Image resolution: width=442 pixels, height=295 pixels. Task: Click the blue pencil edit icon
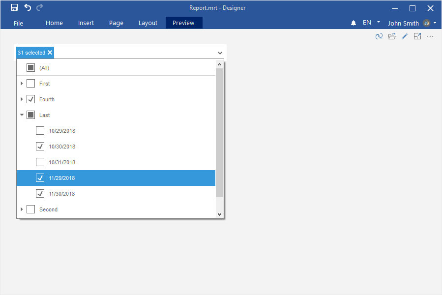(405, 36)
